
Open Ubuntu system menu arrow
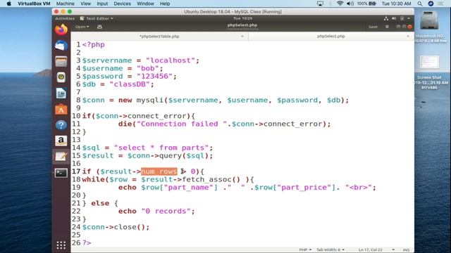[409, 18]
